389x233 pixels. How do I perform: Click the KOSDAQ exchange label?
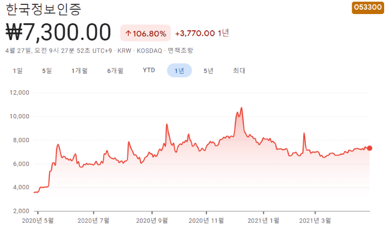(x=149, y=51)
